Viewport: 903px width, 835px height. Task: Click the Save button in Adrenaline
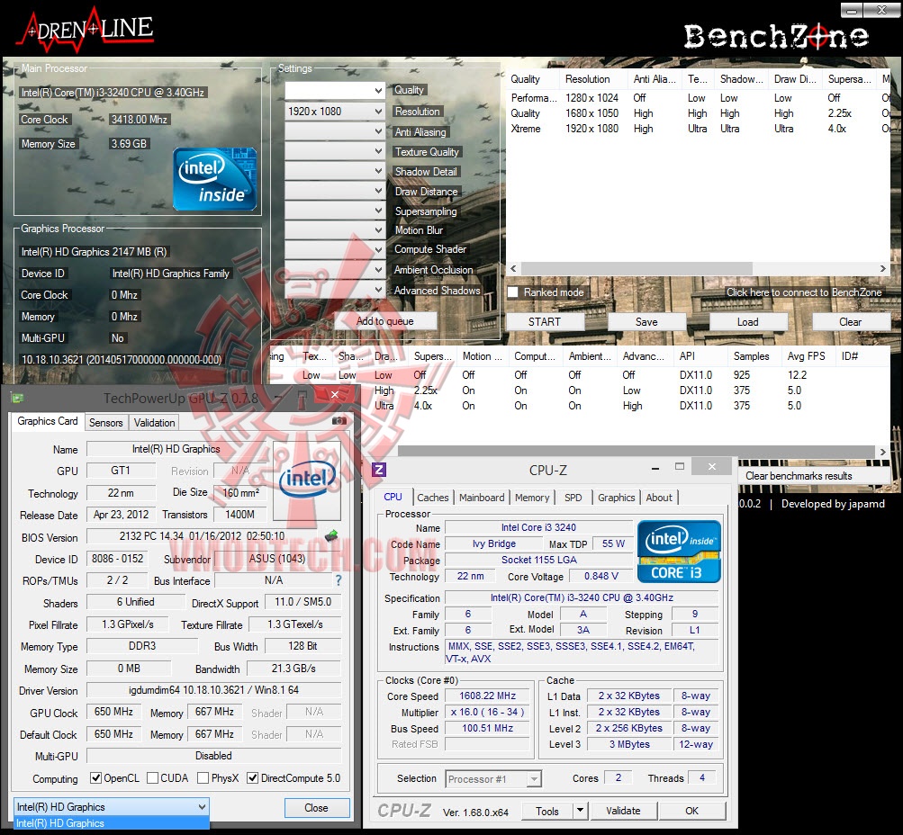click(x=646, y=322)
